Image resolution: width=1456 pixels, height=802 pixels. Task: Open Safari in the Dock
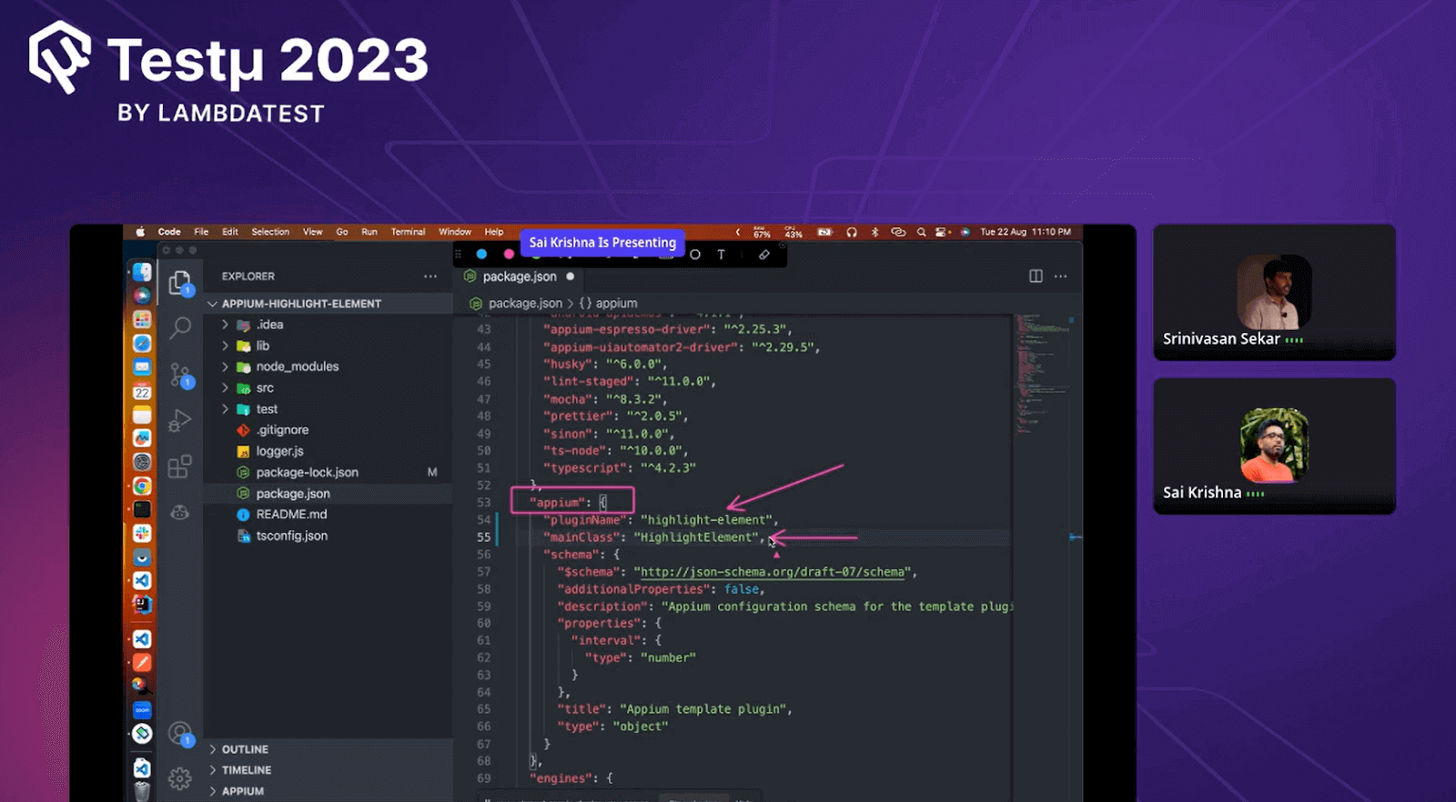(x=142, y=343)
